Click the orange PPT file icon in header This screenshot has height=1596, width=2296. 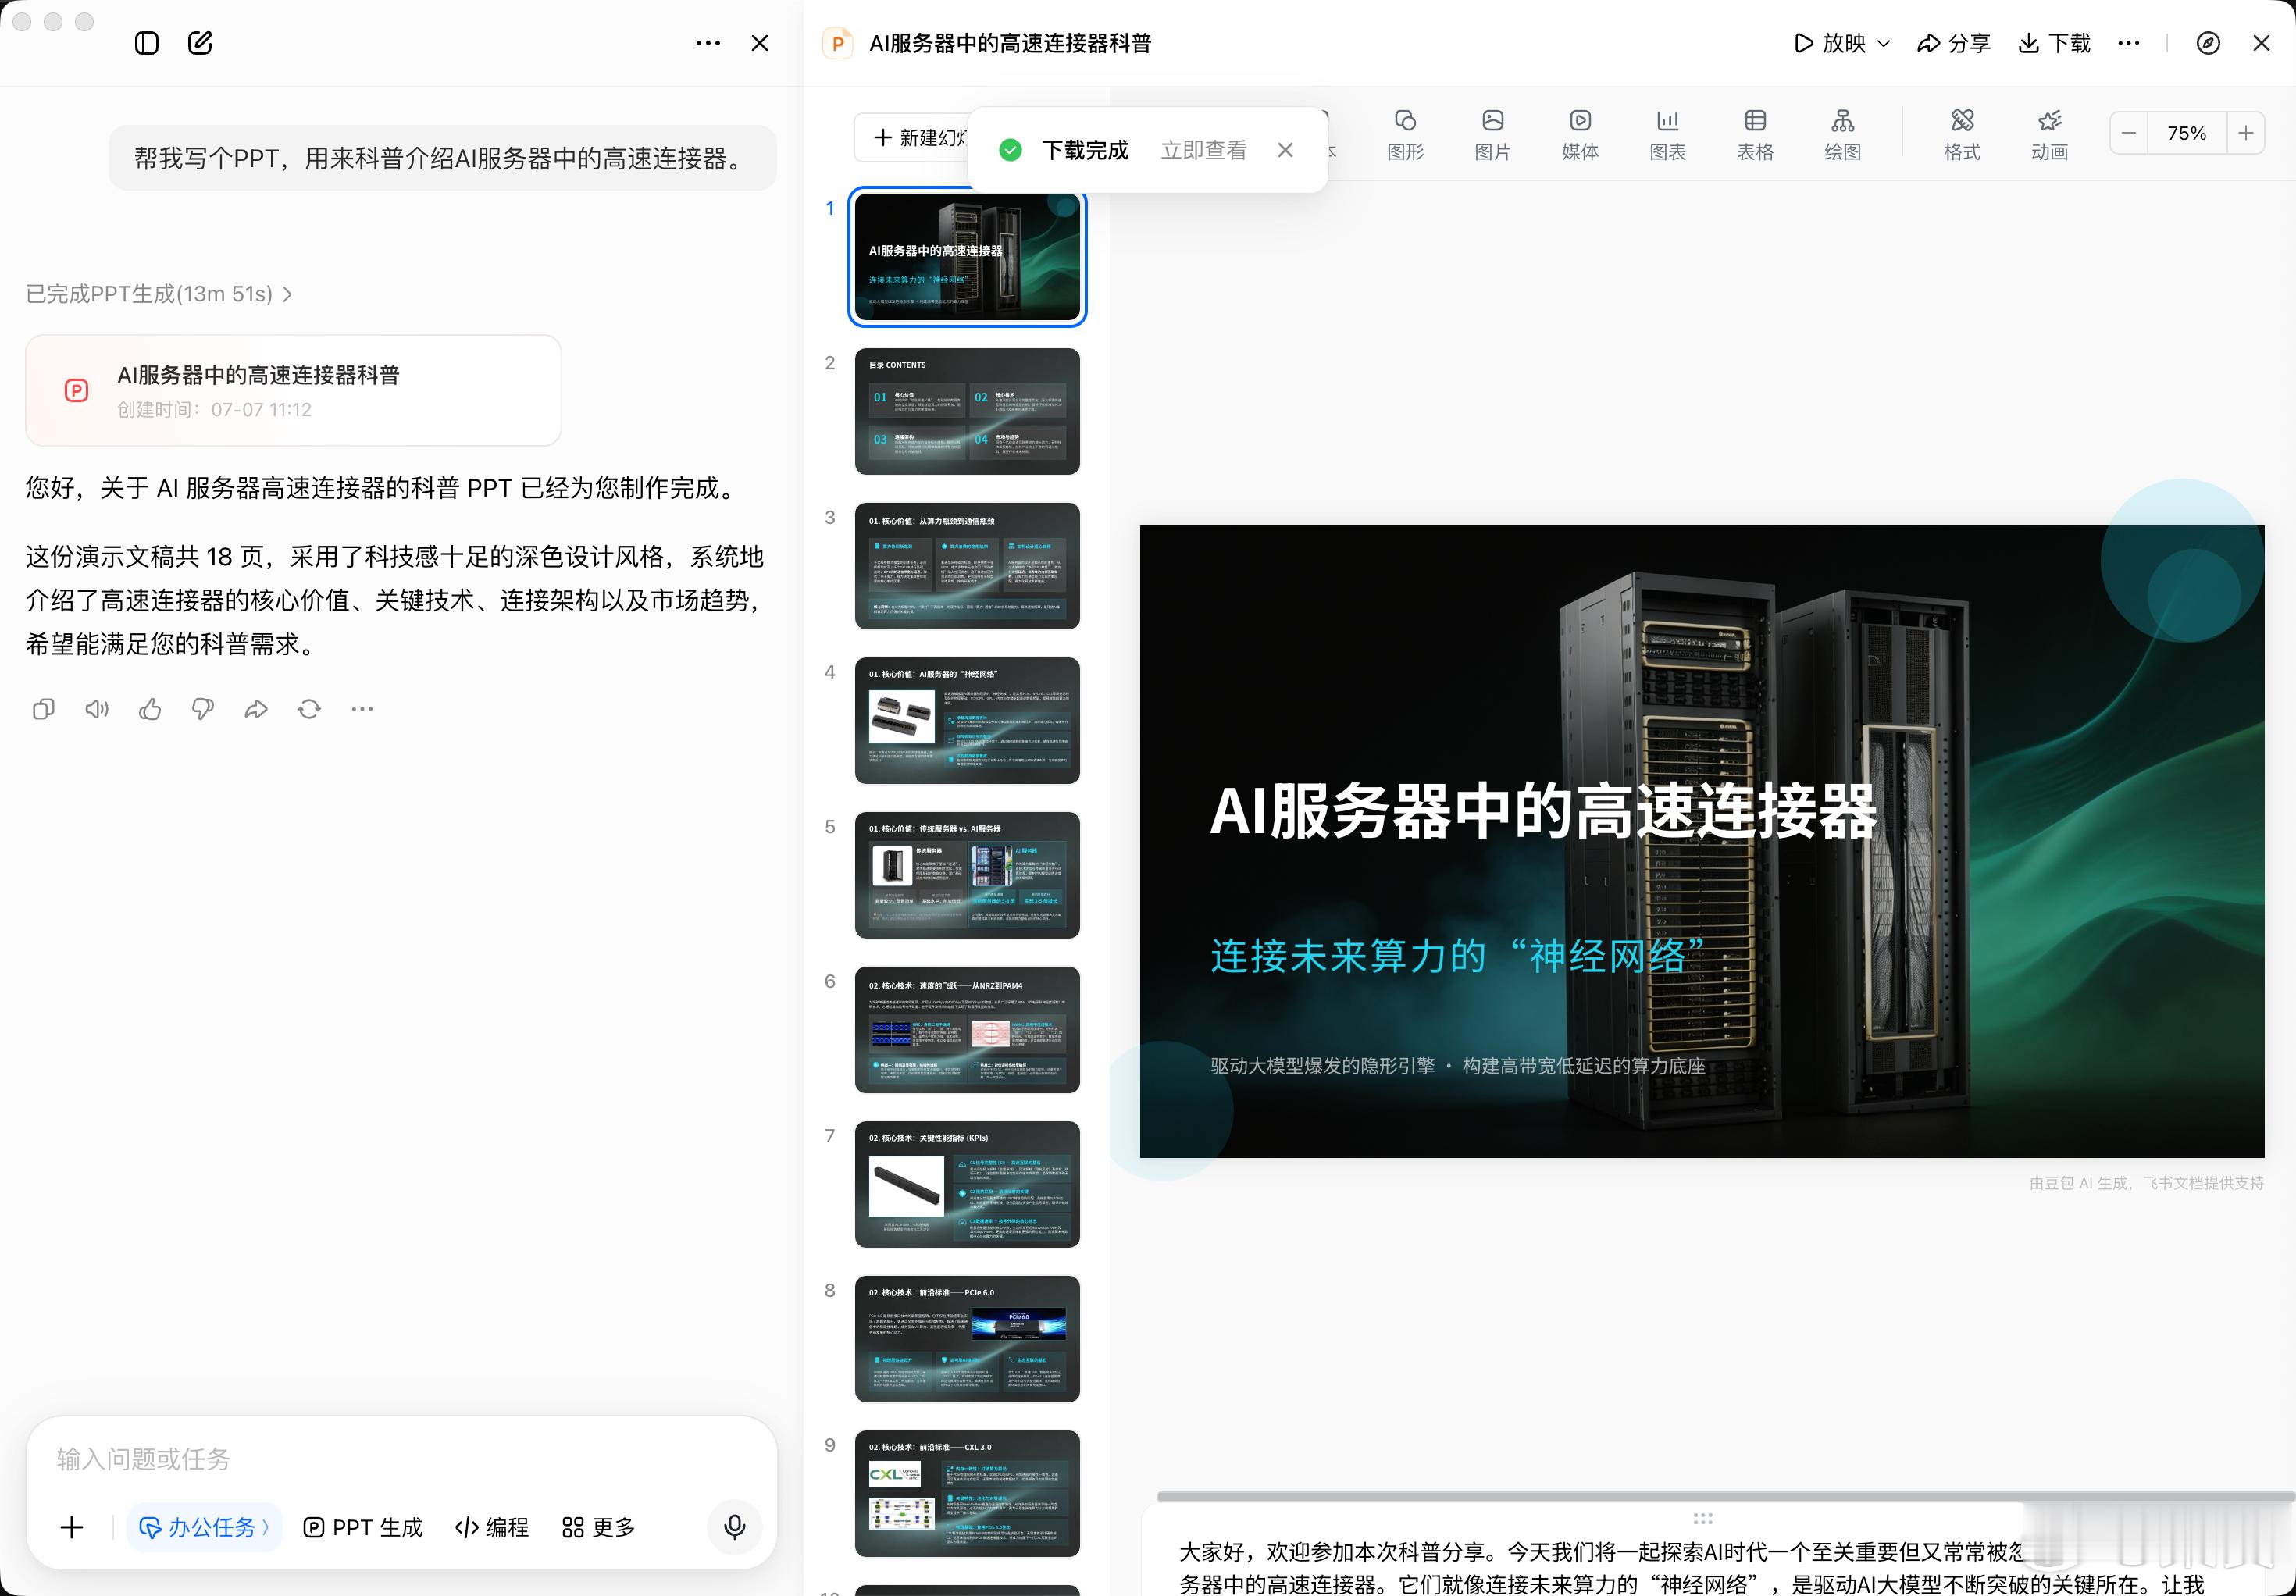tap(838, 43)
